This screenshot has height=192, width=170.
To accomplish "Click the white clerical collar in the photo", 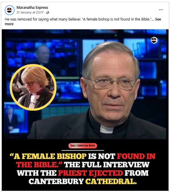I will (107, 129).
